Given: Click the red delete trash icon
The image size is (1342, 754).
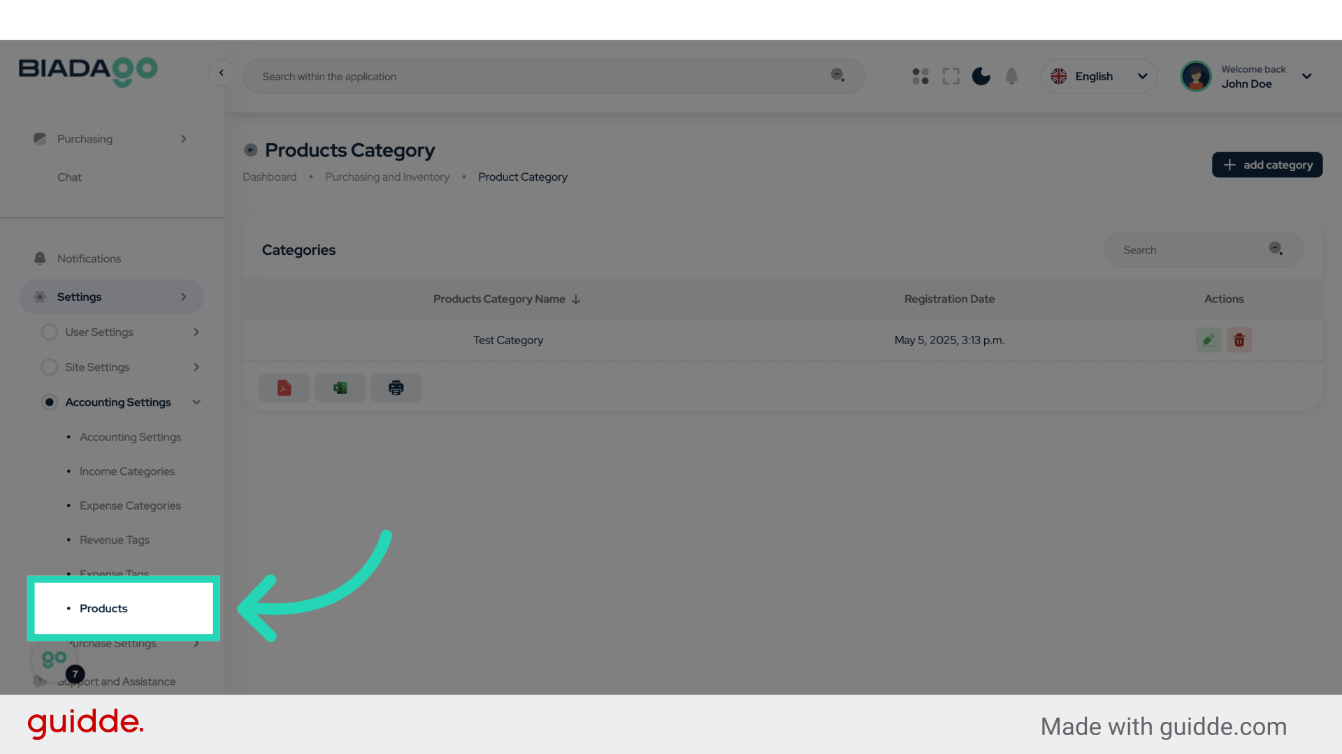Looking at the screenshot, I should pos(1239,340).
